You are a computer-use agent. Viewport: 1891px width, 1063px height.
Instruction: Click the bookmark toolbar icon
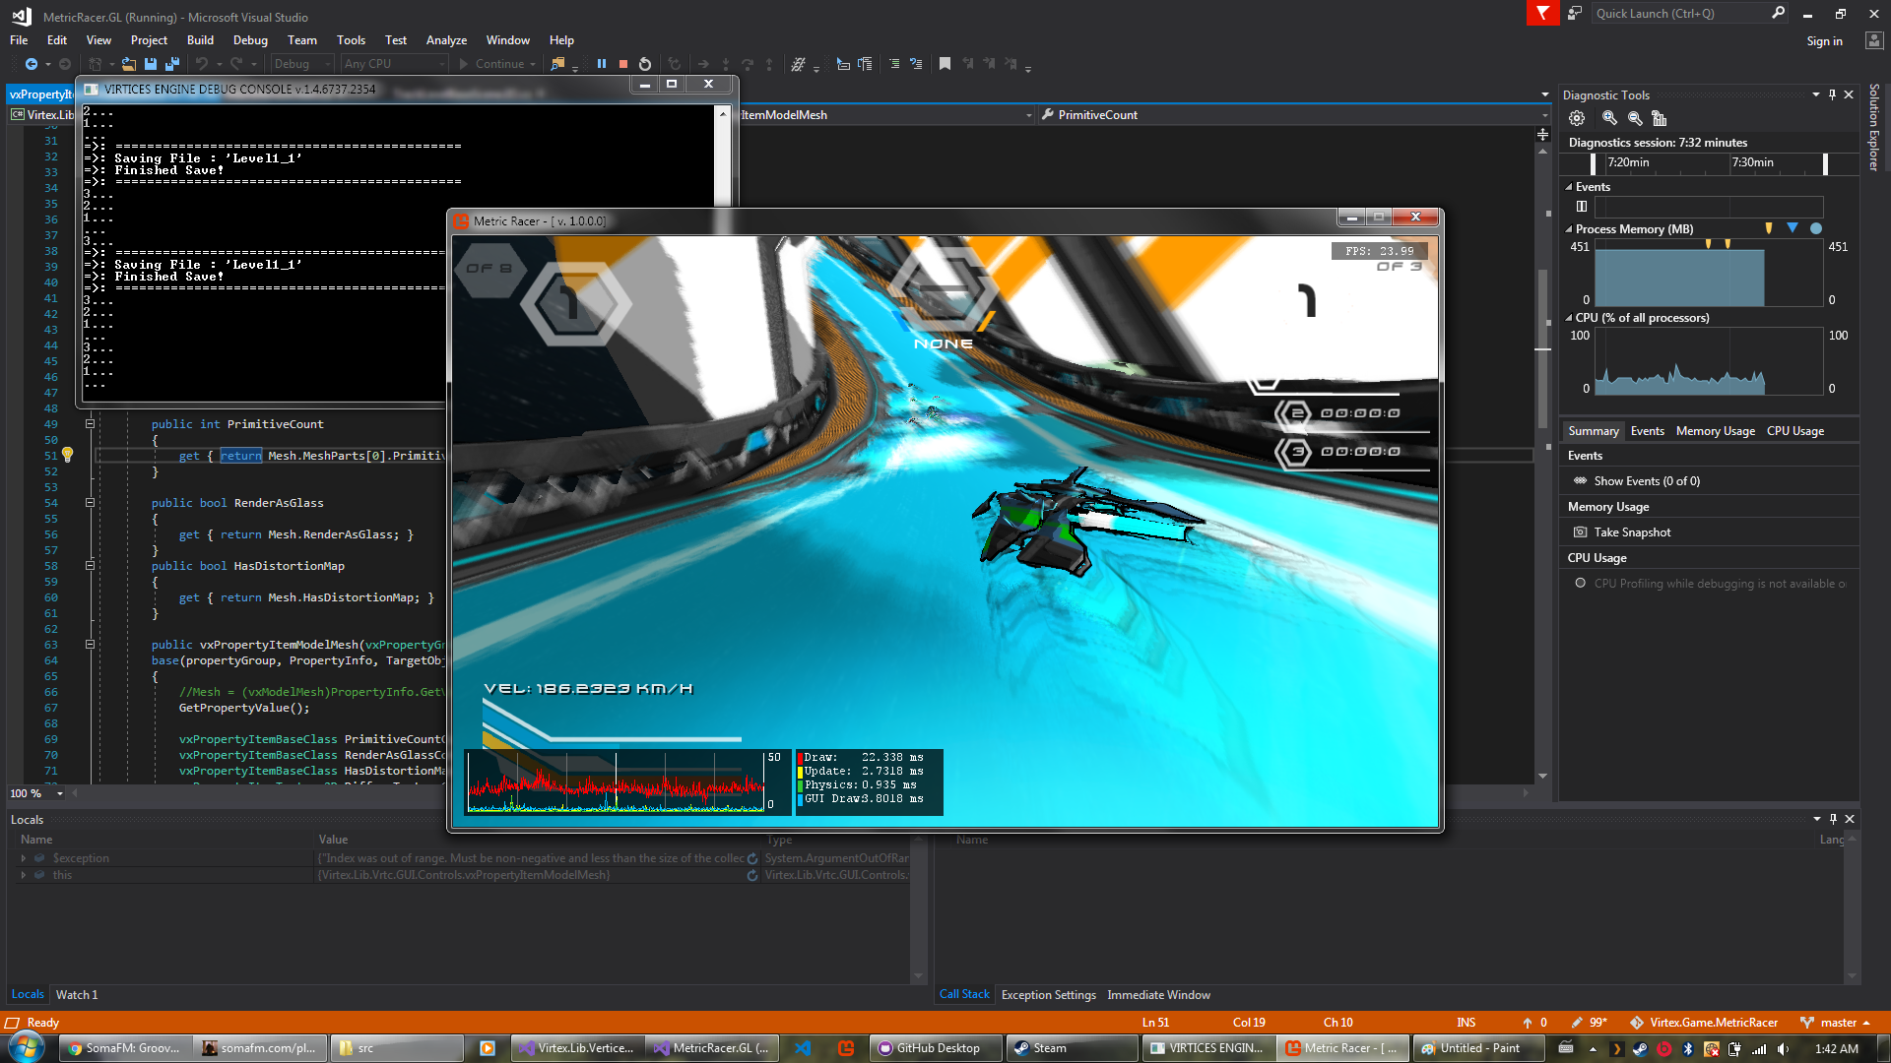tap(945, 64)
